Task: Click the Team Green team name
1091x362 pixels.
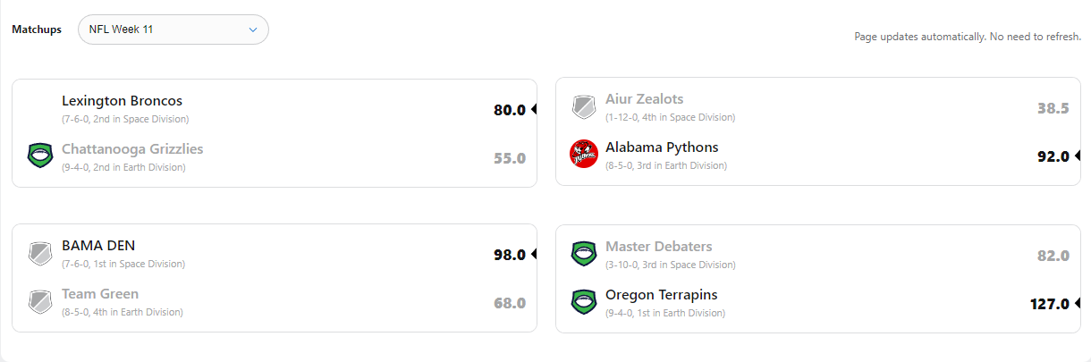Action: pos(100,294)
